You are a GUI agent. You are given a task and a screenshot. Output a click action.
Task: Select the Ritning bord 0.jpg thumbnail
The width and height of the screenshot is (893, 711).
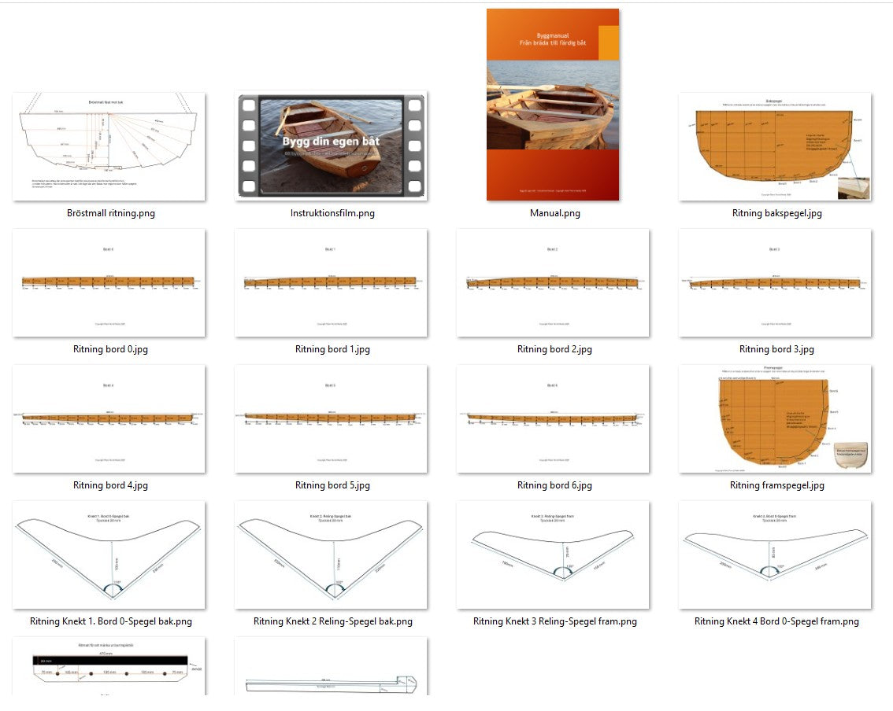pyautogui.click(x=109, y=282)
